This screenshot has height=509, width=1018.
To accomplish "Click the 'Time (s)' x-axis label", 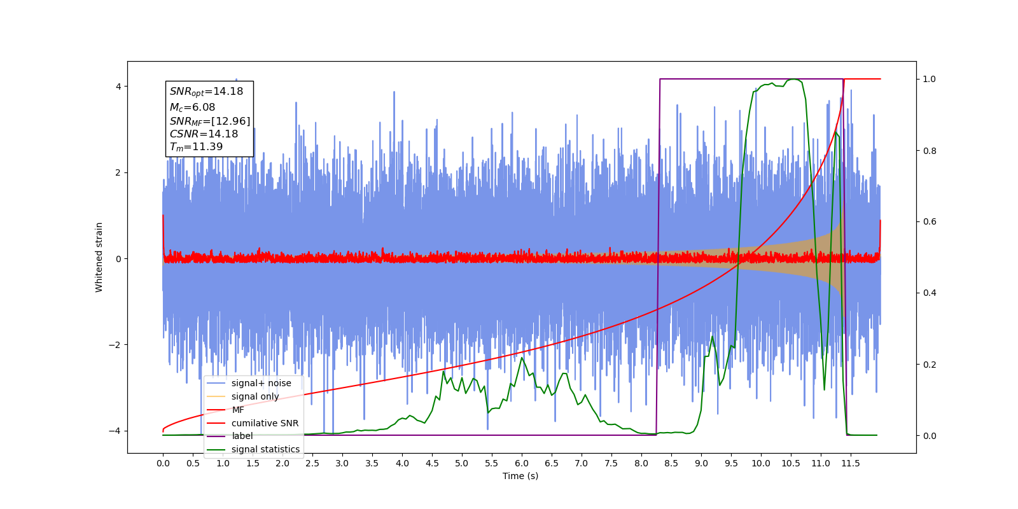I will [520, 476].
